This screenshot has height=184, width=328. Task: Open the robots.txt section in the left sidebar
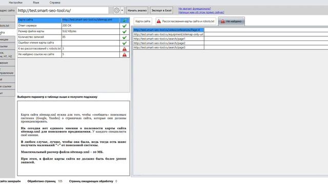pyautogui.click(x=7, y=26)
